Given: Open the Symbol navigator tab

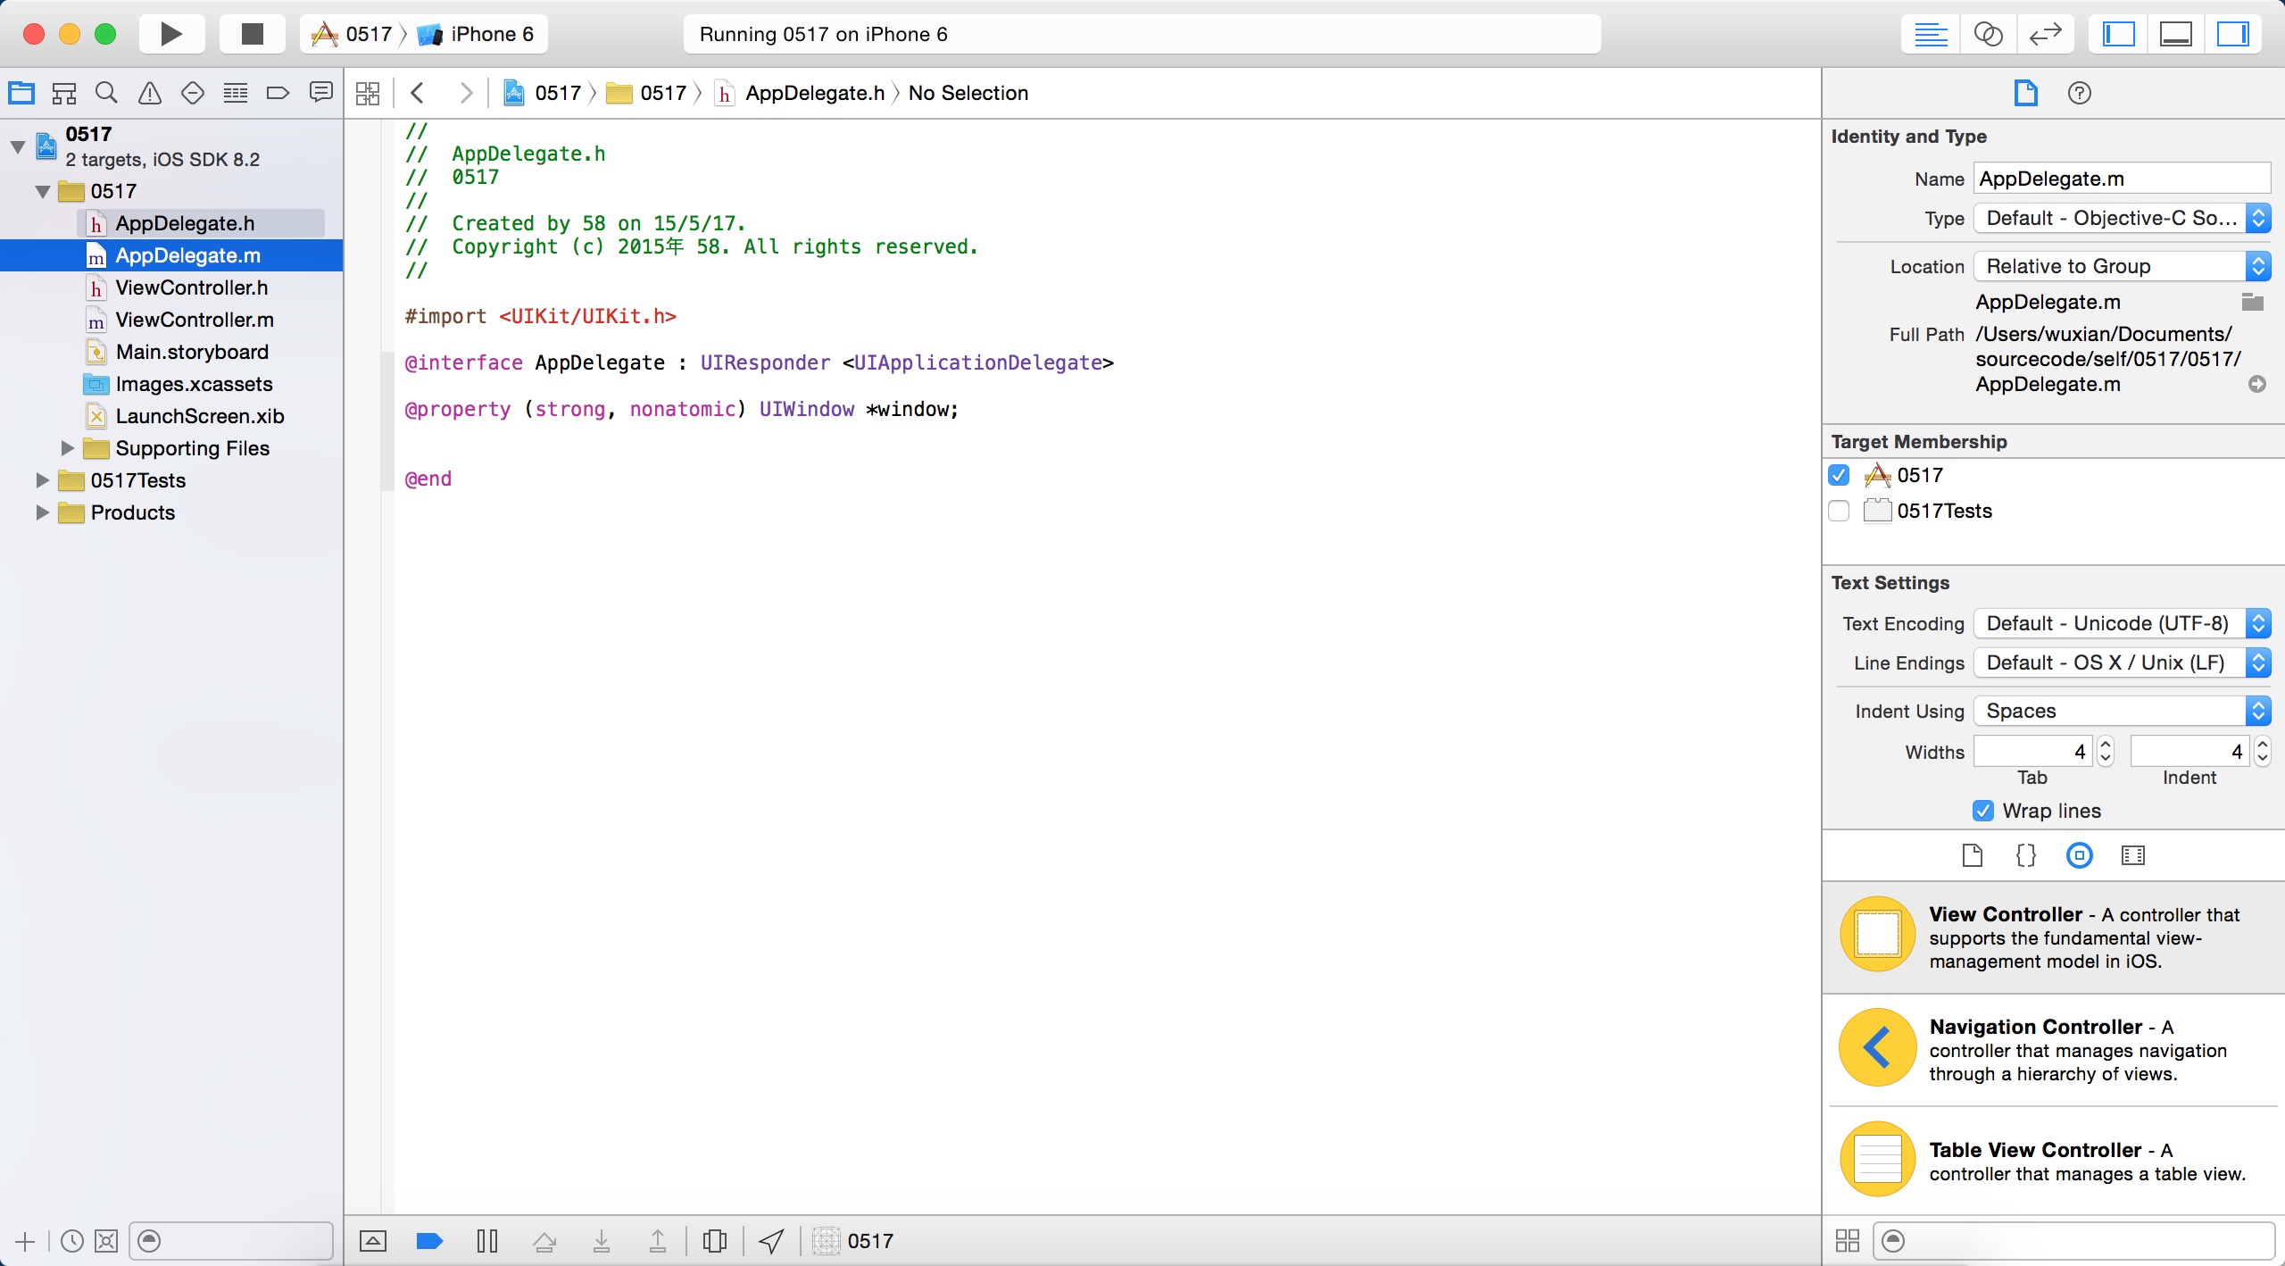Looking at the screenshot, I should pyautogui.click(x=64, y=93).
